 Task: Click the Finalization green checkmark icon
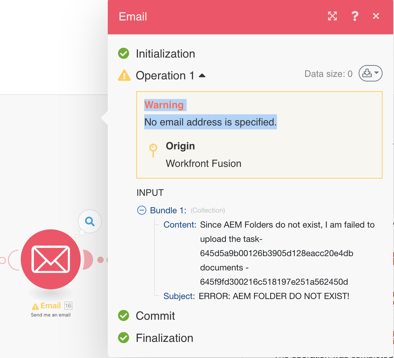124,338
